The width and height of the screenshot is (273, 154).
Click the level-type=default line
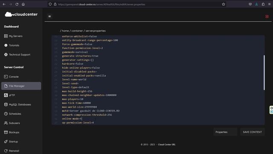(76, 87)
